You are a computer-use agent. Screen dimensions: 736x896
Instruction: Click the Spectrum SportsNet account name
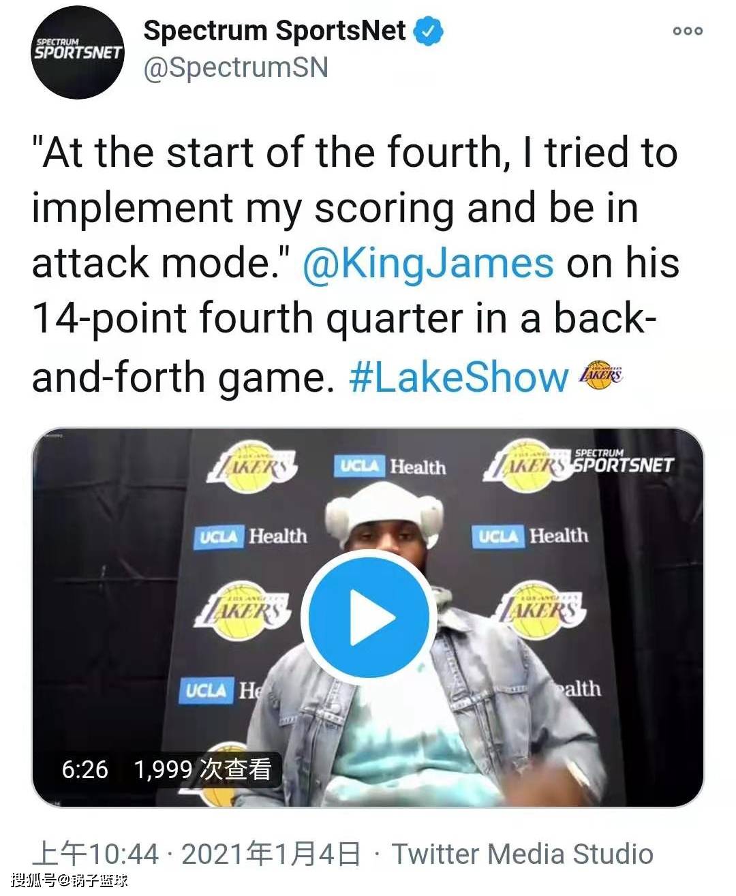[x=274, y=31]
